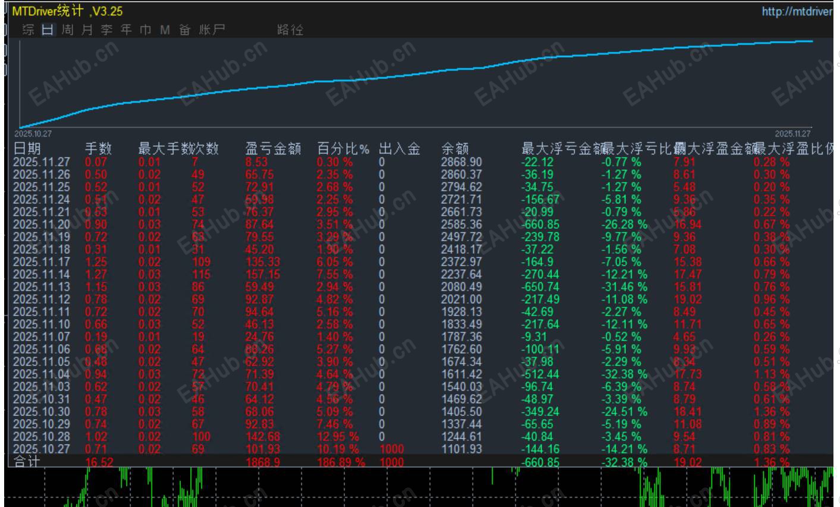Click the MTDriver统计 V3.25 title
This screenshot has height=507, width=840.
(x=68, y=11)
